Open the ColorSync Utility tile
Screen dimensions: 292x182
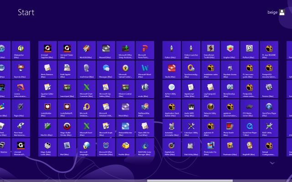[191, 128]
